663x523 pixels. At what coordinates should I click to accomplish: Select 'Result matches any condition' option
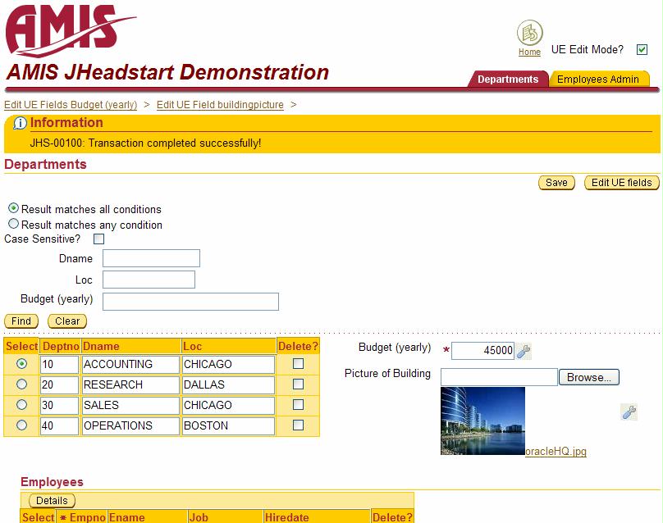pos(14,224)
